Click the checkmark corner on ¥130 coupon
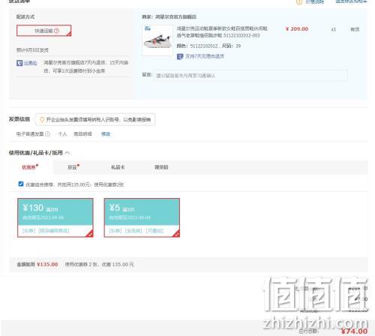 [x=90, y=234]
